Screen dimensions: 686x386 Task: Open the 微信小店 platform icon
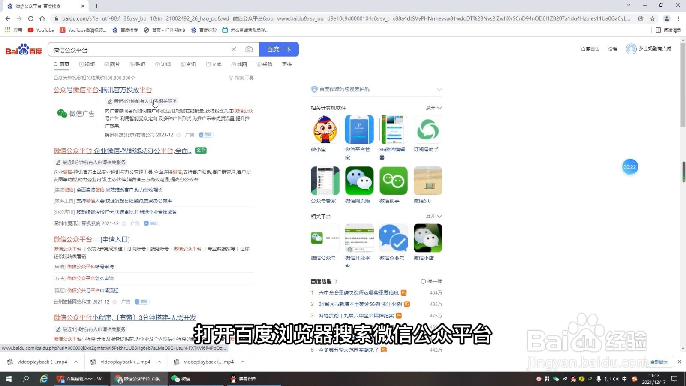tap(428, 238)
